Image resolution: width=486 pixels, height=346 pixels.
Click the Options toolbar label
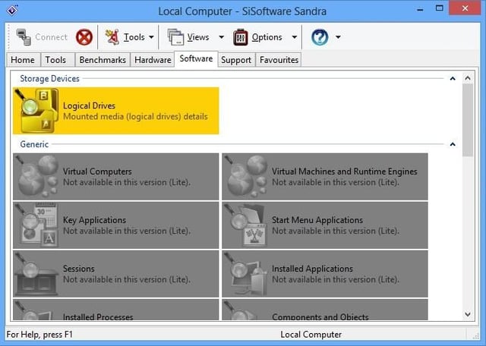click(267, 37)
